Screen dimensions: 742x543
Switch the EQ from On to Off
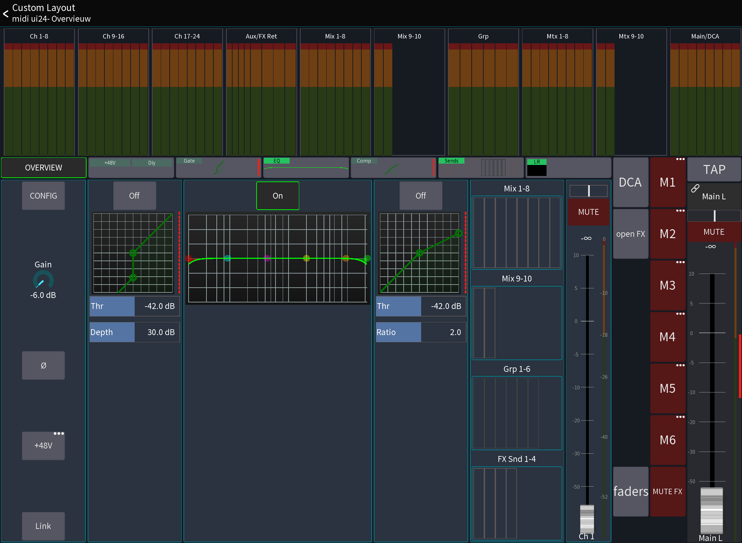point(278,196)
